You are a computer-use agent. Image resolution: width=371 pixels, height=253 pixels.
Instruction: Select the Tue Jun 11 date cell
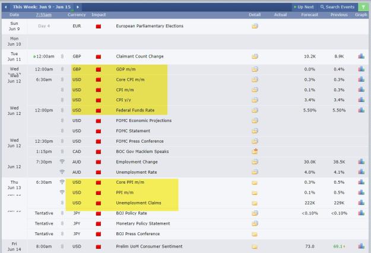[x=14, y=56]
